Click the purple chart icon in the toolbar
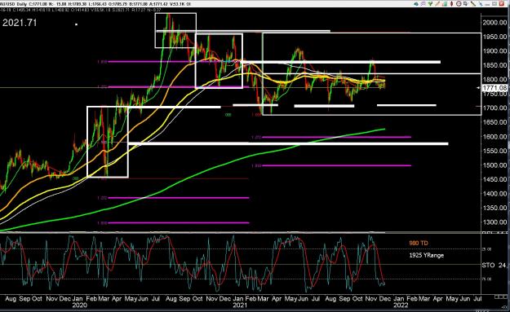The image size is (510, 312). pos(424,3)
